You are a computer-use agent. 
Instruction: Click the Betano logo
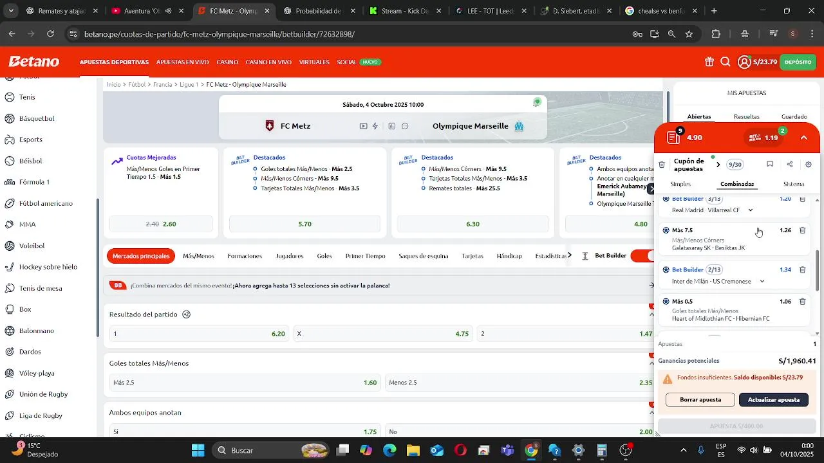point(33,62)
